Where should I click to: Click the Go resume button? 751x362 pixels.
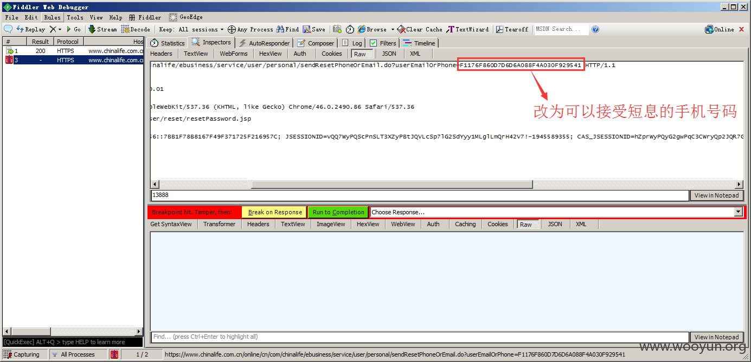point(73,29)
